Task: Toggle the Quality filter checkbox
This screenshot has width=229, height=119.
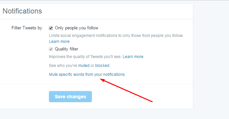Action: point(51,49)
